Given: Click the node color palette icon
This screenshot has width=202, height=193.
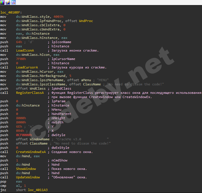Looking at the screenshot, I should pos(2,2).
